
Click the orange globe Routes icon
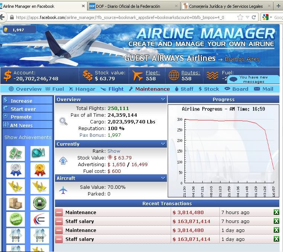pos(174,75)
